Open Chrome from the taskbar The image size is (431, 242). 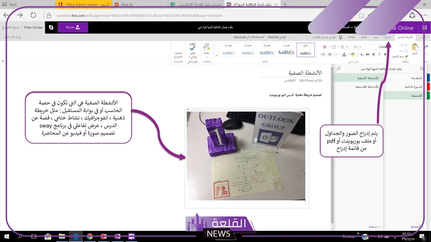(90, 237)
